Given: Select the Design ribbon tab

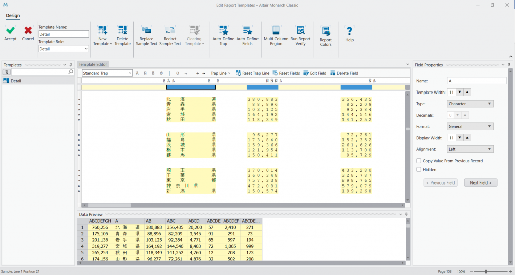Looking at the screenshot, I should pos(13,16).
